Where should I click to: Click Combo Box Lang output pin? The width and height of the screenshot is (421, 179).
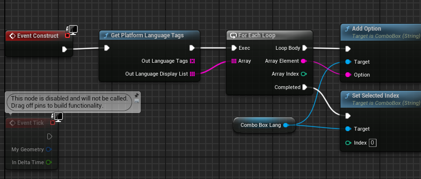tap(286, 125)
